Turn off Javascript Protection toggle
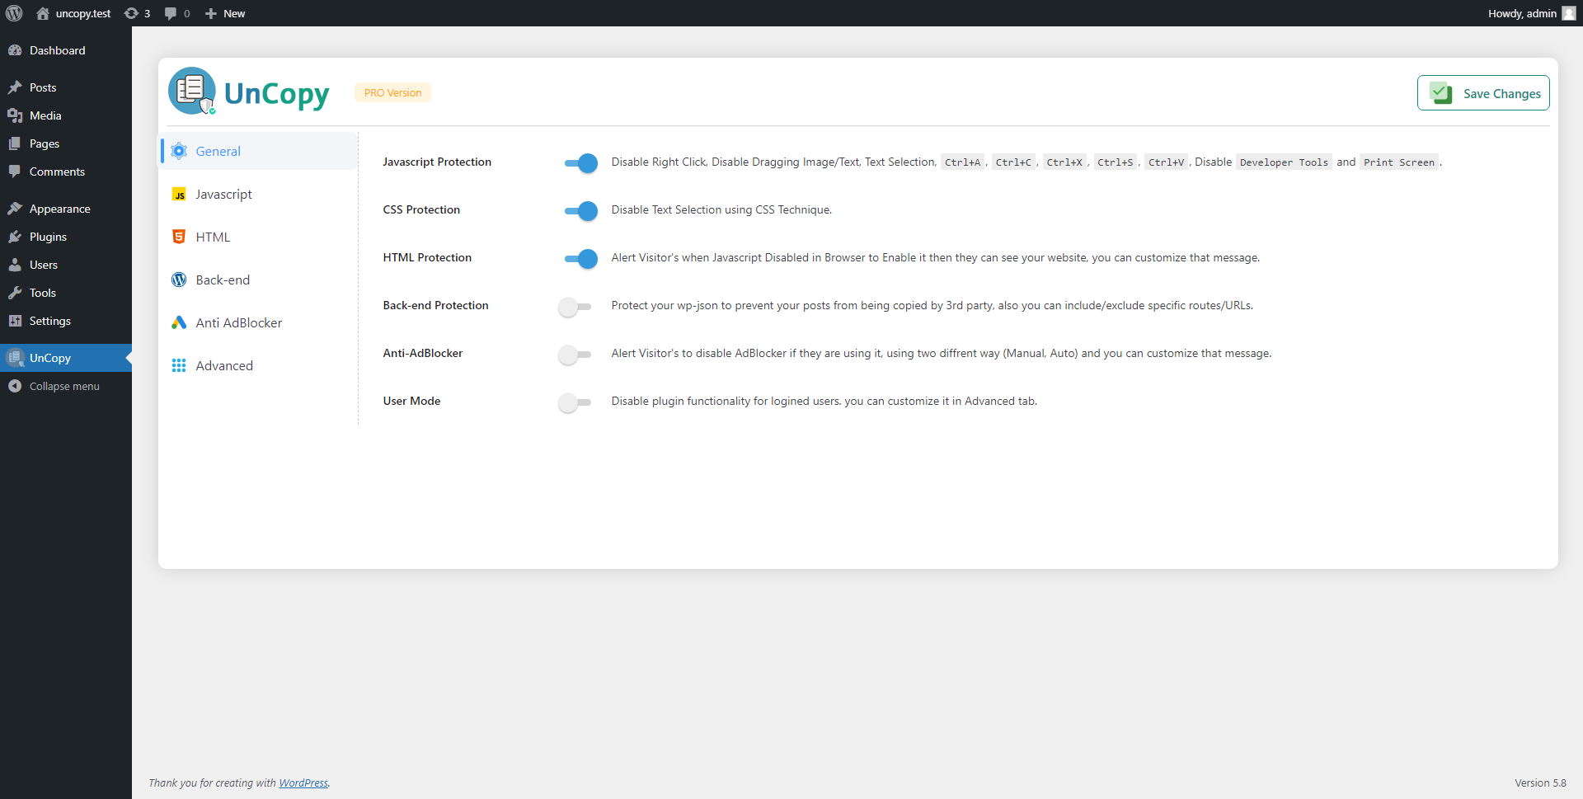The image size is (1583, 799). (581, 163)
